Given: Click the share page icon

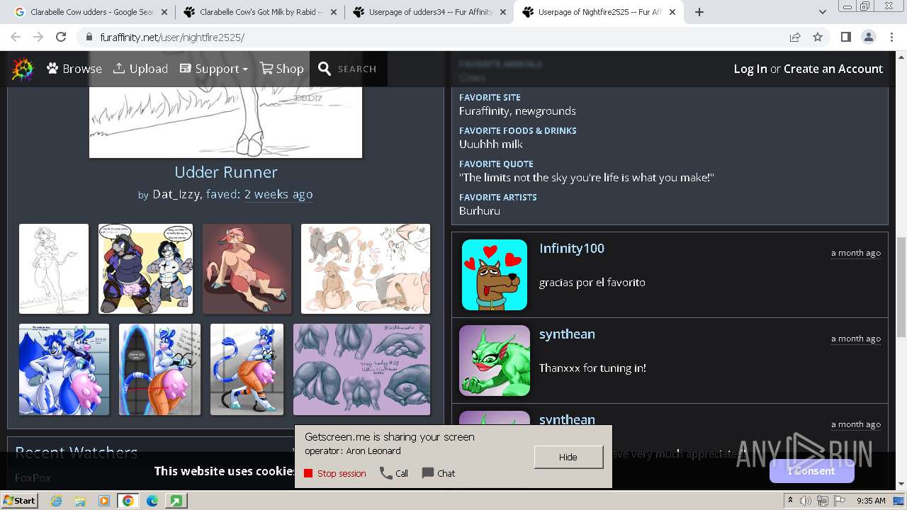Looking at the screenshot, I should [795, 37].
